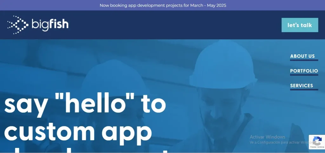
Task: Click the reCAPTCHA arrows icon
Action: tap(317, 141)
